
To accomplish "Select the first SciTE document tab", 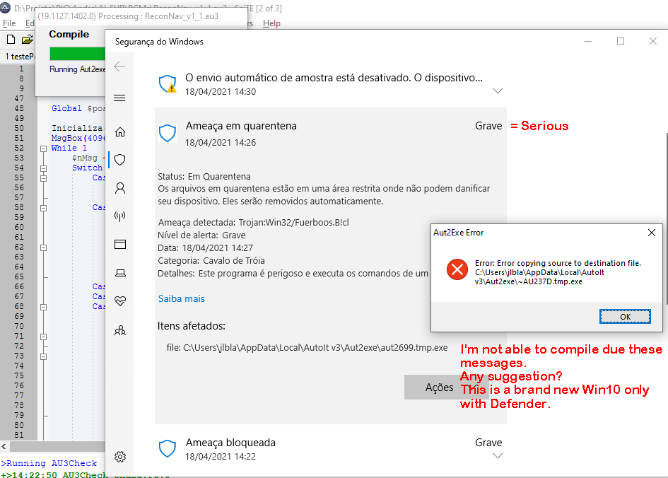I will tap(19, 57).
